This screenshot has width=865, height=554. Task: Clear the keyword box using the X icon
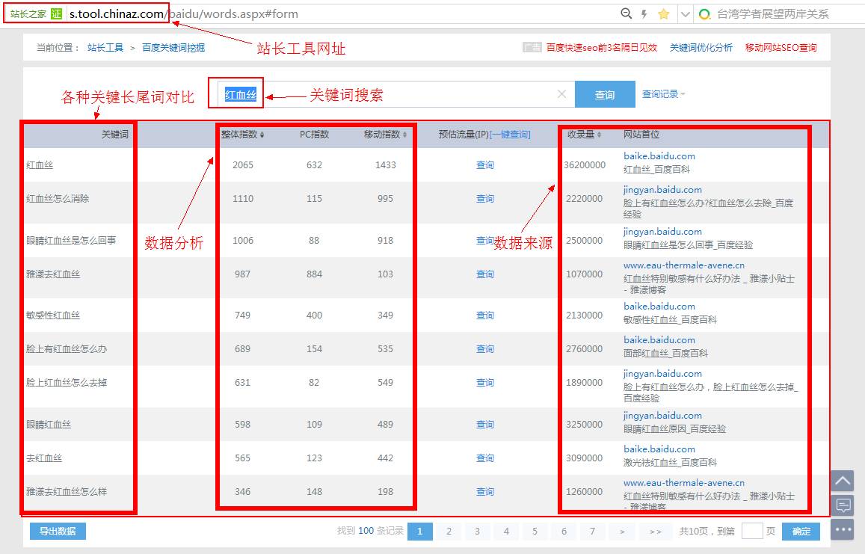pyautogui.click(x=561, y=95)
